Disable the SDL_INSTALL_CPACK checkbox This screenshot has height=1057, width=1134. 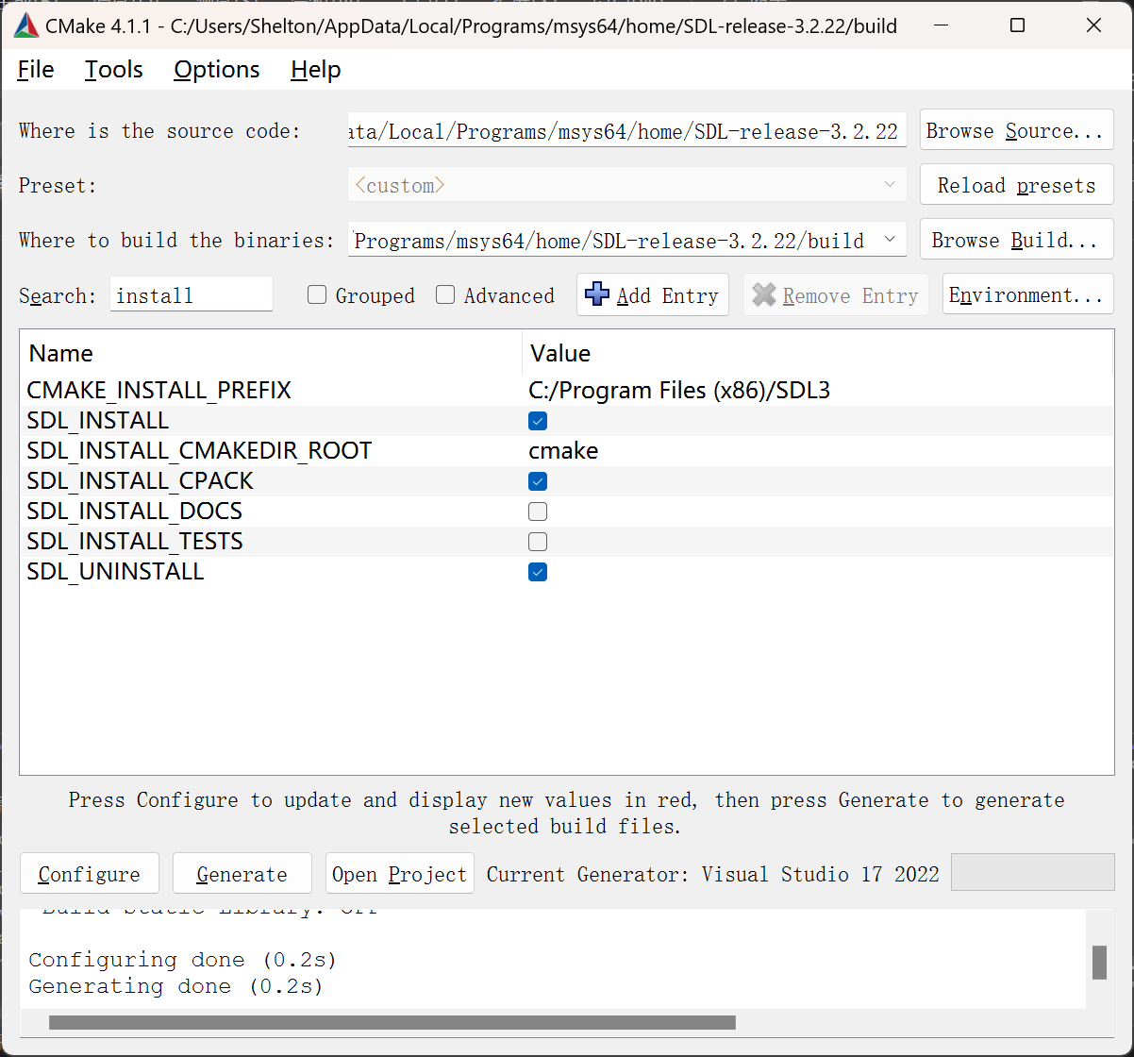pyautogui.click(x=538, y=481)
